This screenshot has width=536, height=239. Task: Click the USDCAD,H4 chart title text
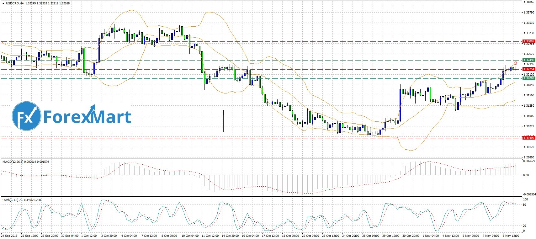point(15,3)
